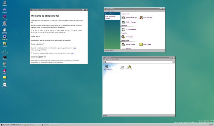Open Dynamic Wallpaper in Control Panel

pos(129,18)
